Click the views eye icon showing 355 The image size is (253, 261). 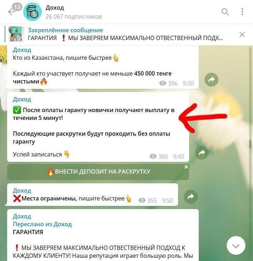click(142, 200)
